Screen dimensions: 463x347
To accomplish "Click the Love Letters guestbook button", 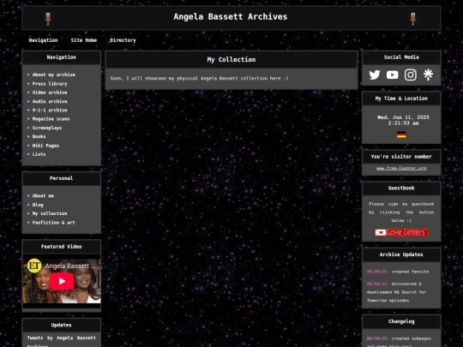I will 401,232.
